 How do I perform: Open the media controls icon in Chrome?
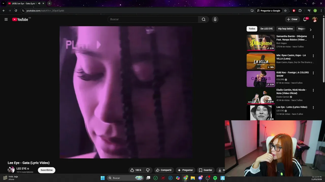(309, 11)
